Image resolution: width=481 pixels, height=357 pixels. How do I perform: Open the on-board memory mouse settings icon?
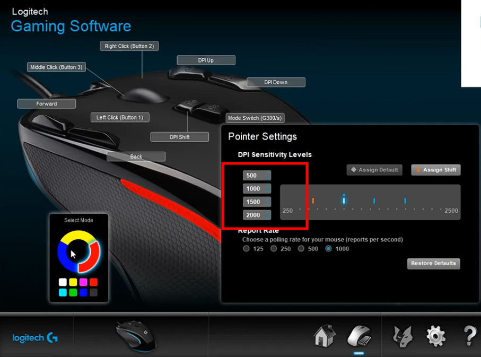click(x=359, y=336)
